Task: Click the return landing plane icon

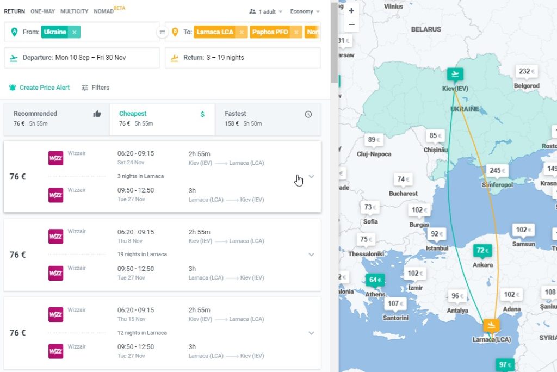Action: pos(175,58)
